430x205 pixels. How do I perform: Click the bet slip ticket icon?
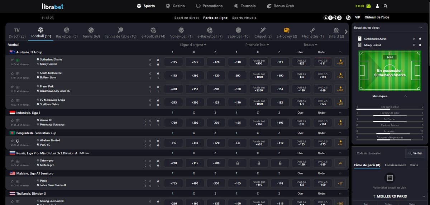(390, 178)
